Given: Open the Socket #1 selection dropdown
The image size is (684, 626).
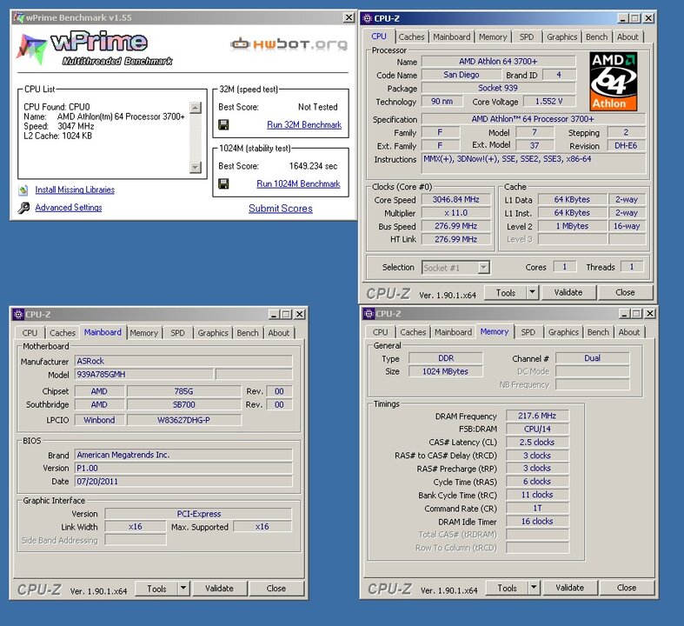Looking at the screenshot, I should (483, 268).
